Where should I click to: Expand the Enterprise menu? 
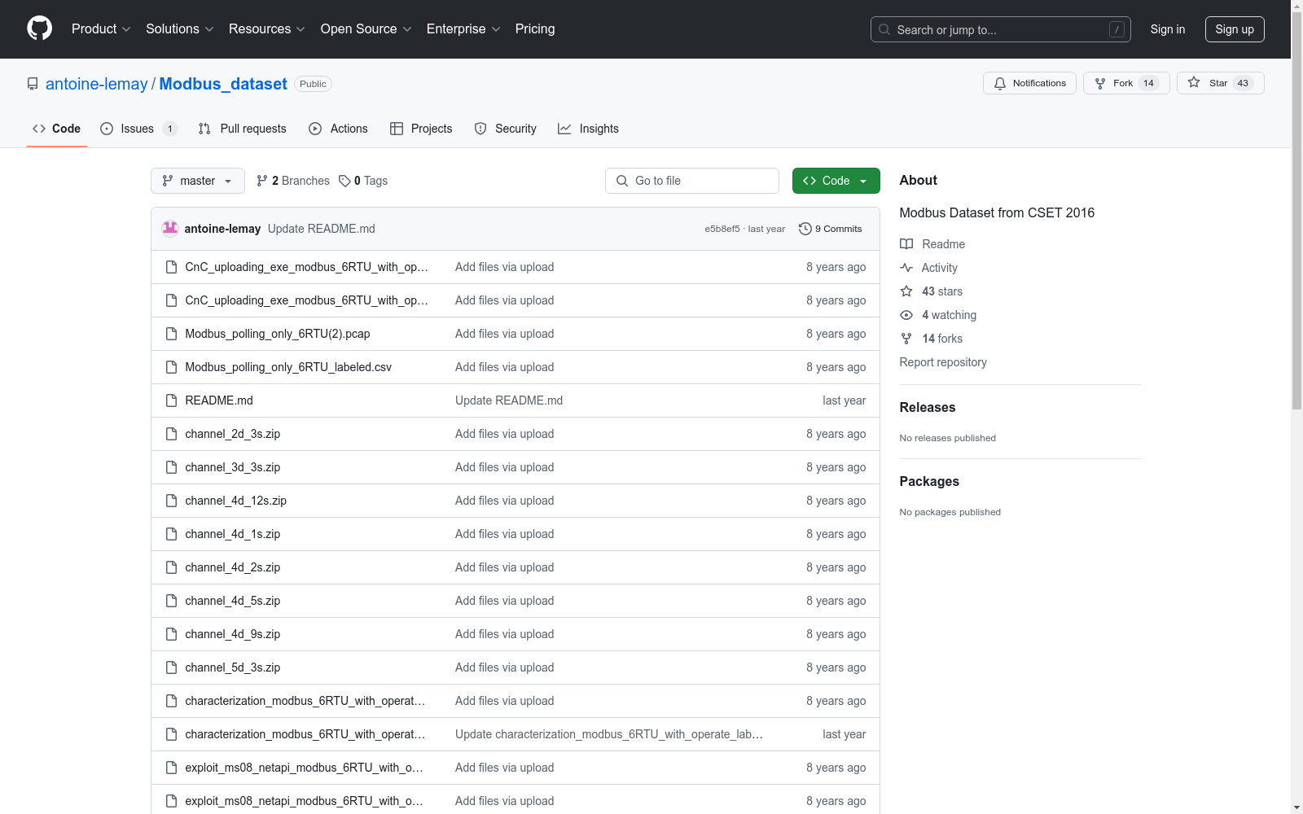click(x=463, y=29)
